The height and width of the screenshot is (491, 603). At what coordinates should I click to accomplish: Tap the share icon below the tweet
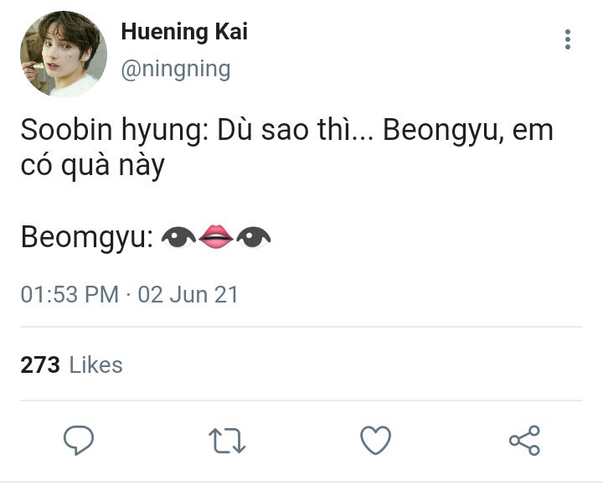pos(524,440)
